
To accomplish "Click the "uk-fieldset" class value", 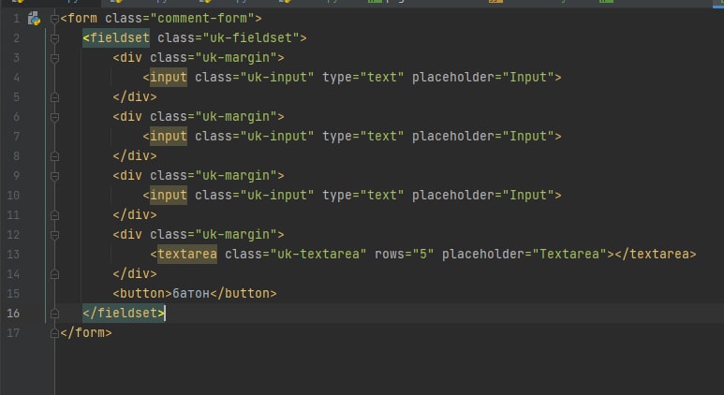I will click(x=251, y=37).
